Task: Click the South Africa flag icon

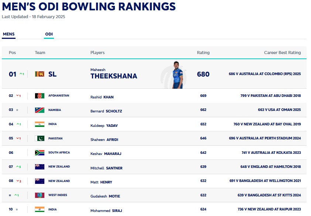Action: (x=40, y=152)
